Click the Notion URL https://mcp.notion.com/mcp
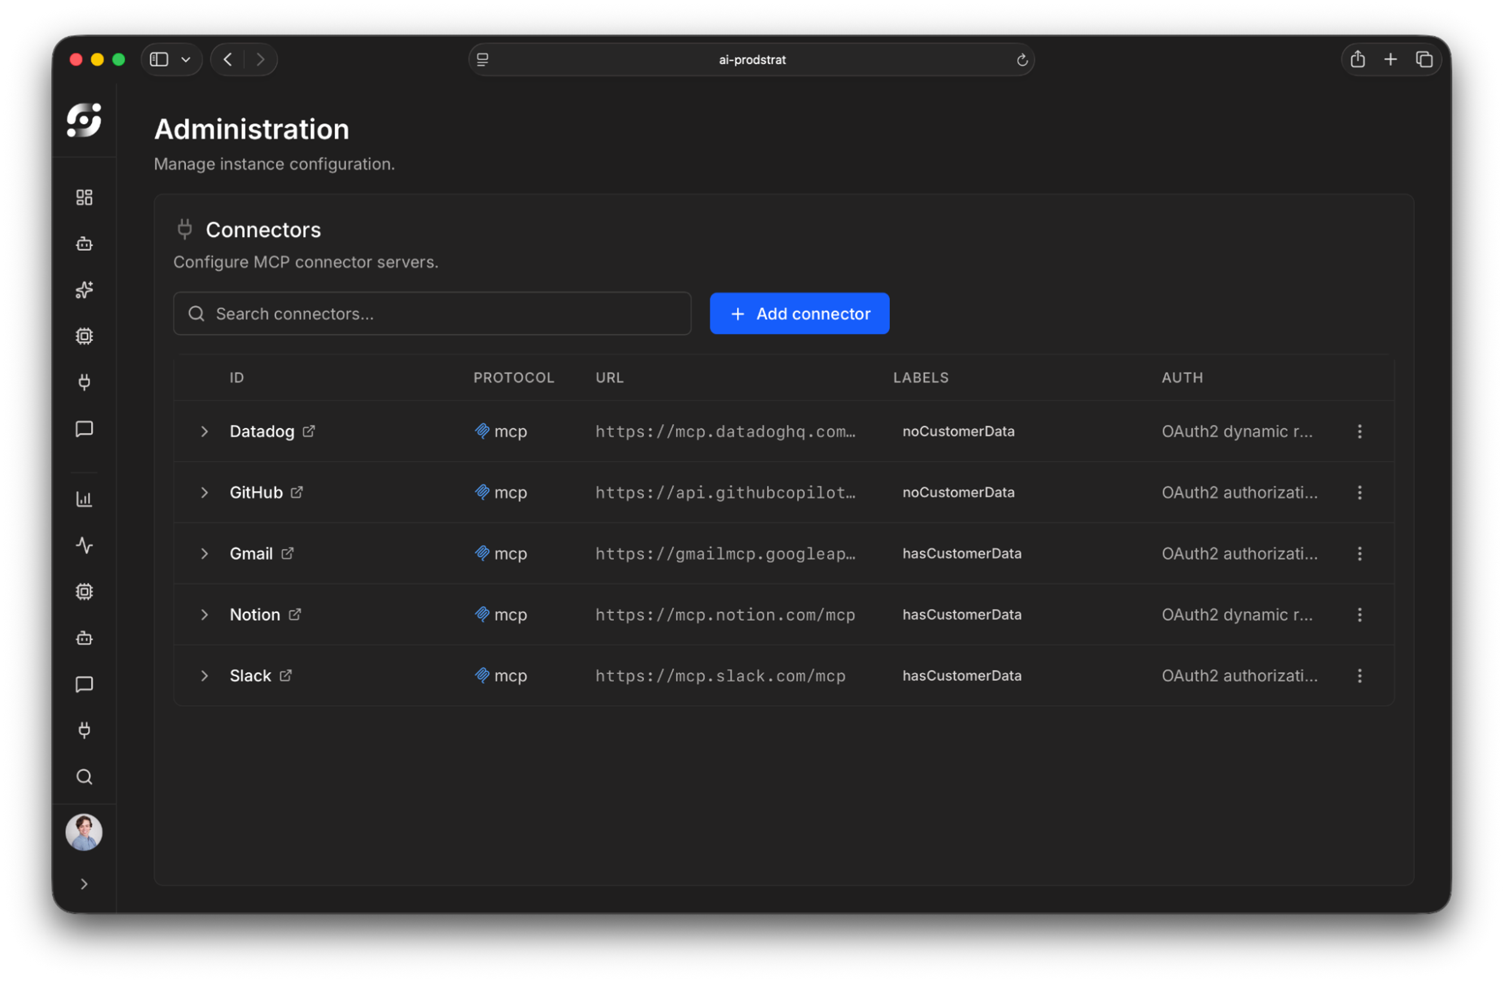This screenshot has height=982, width=1503. [x=725, y=614]
